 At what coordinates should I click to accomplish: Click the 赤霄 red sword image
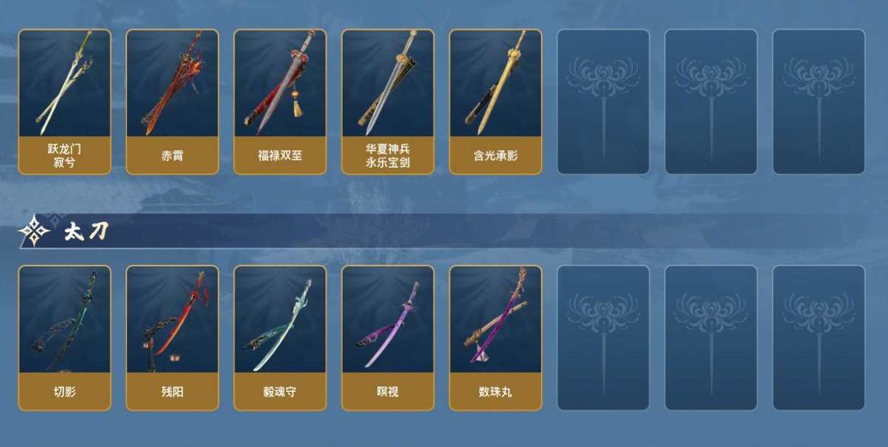coord(172,83)
